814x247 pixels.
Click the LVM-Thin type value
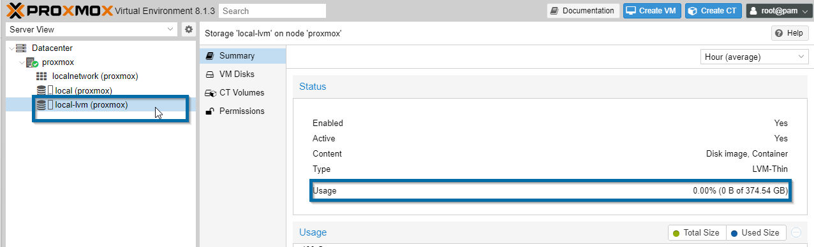click(x=770, y=169)
